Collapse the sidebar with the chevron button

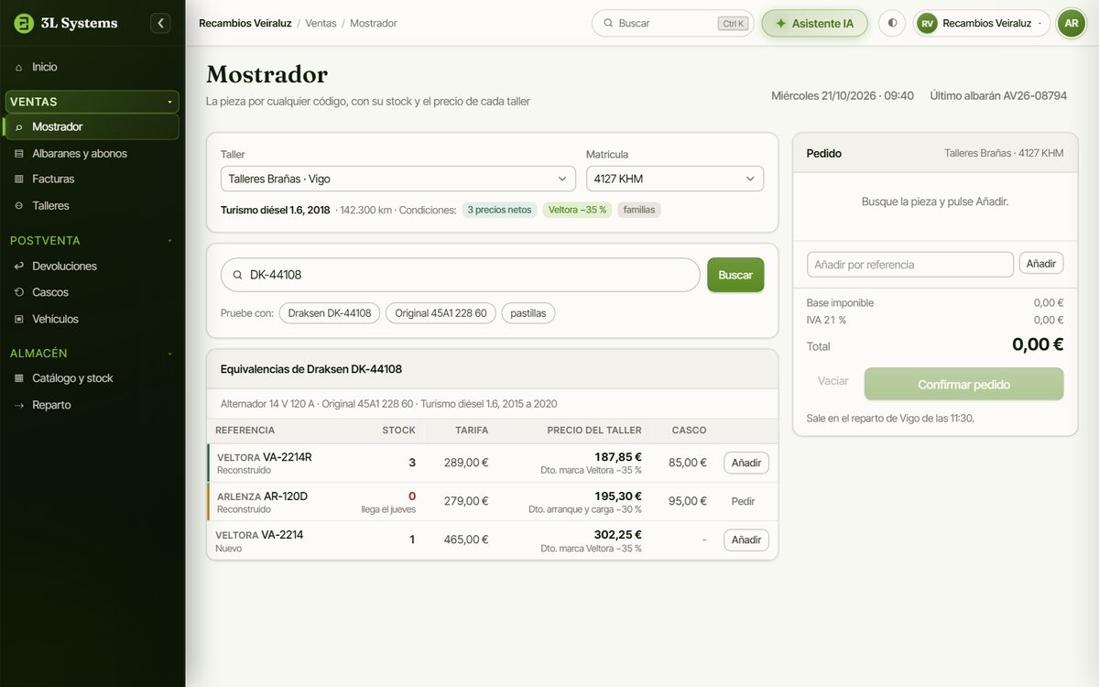(x=161, y=23)
